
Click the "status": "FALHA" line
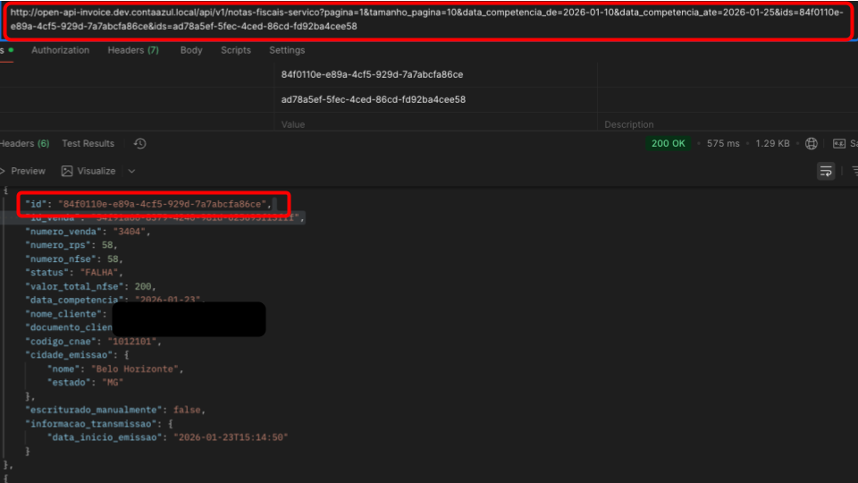point(74,273)
